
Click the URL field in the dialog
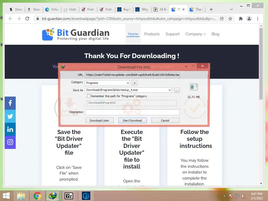click(132, 75)
